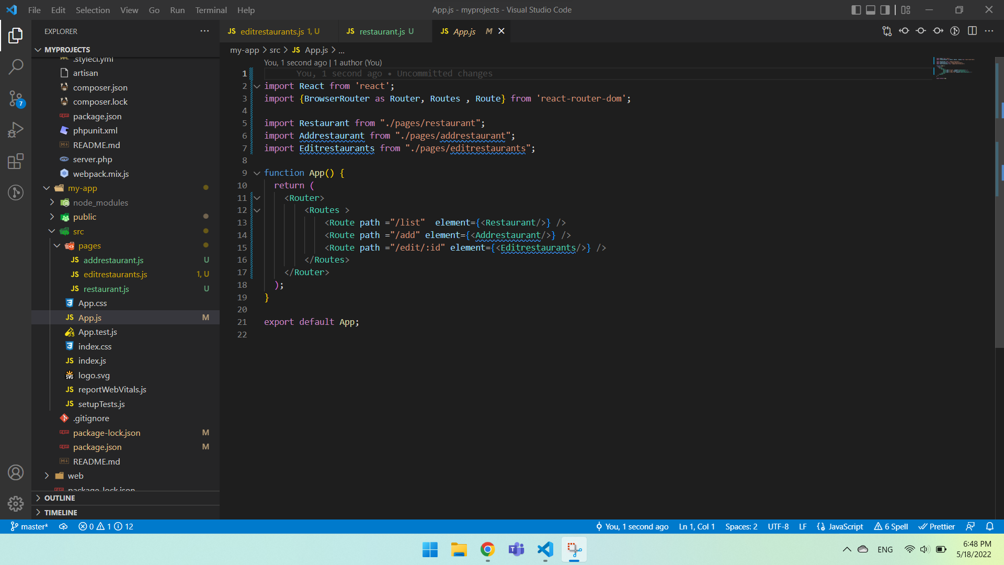
Task: Open the Extensions view
Action: (x=16, y=161)
